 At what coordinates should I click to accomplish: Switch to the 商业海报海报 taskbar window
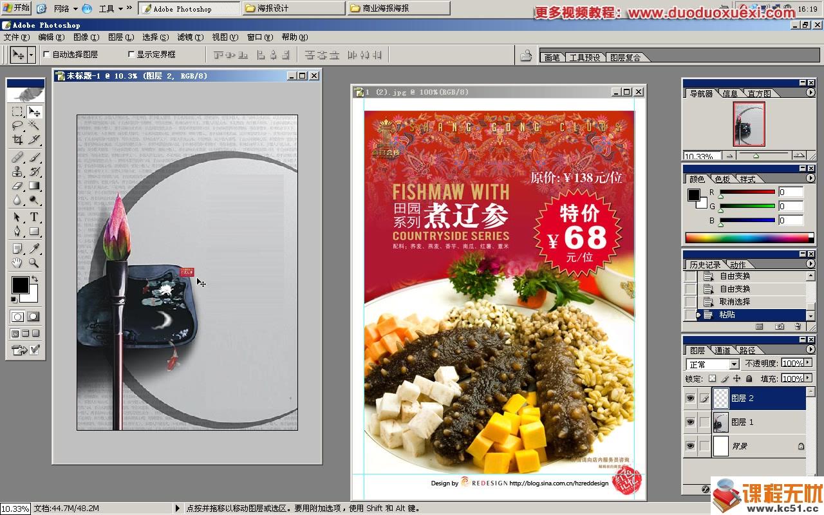coord(398,8)
